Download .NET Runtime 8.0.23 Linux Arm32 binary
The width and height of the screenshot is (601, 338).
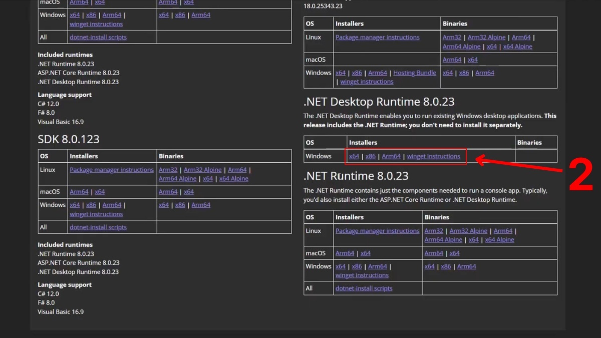pos(434,231)
